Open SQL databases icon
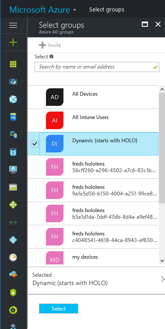This screenshot has height=329, width=165. 13,117
